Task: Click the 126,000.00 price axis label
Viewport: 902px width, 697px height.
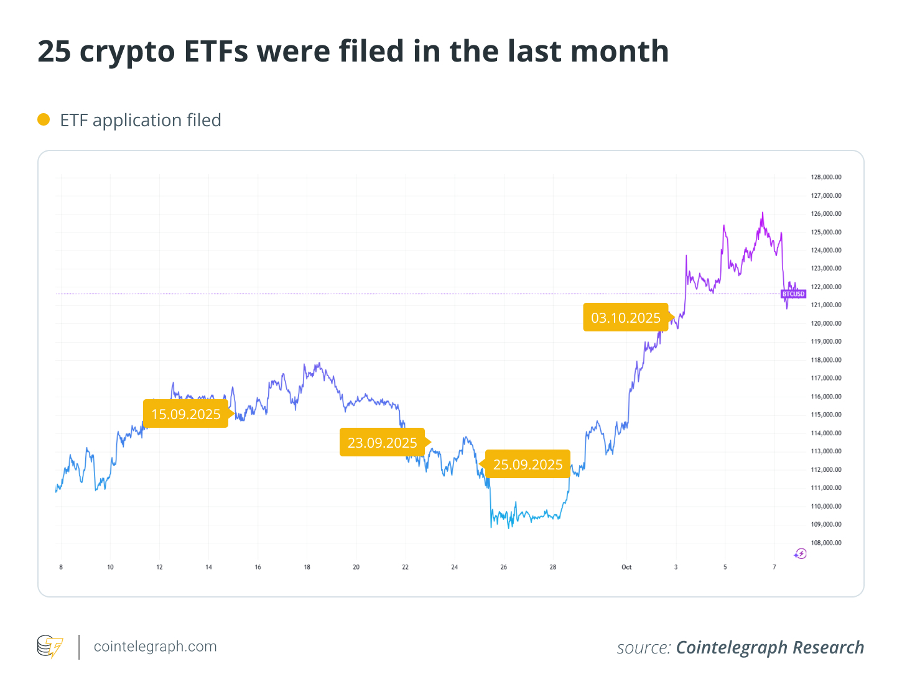Action: tap(826, 214)
